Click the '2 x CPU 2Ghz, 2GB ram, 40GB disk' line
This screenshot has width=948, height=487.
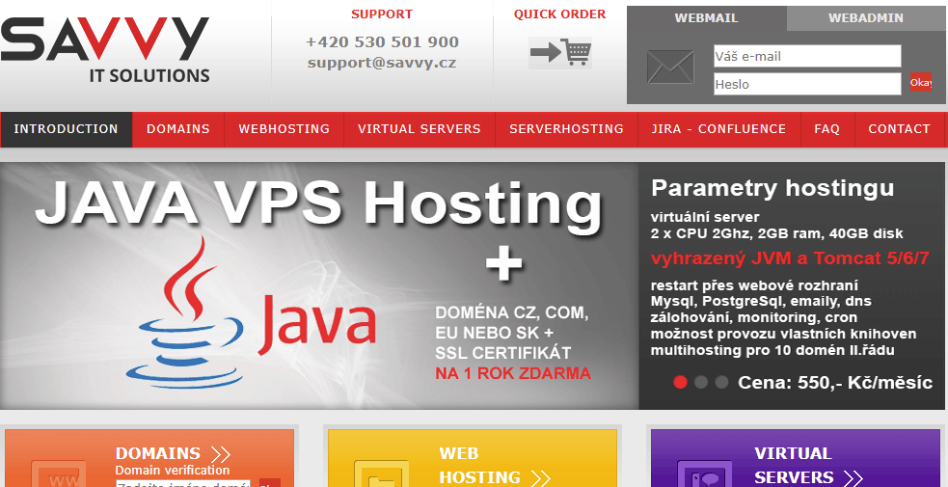(x=777, y=233)
